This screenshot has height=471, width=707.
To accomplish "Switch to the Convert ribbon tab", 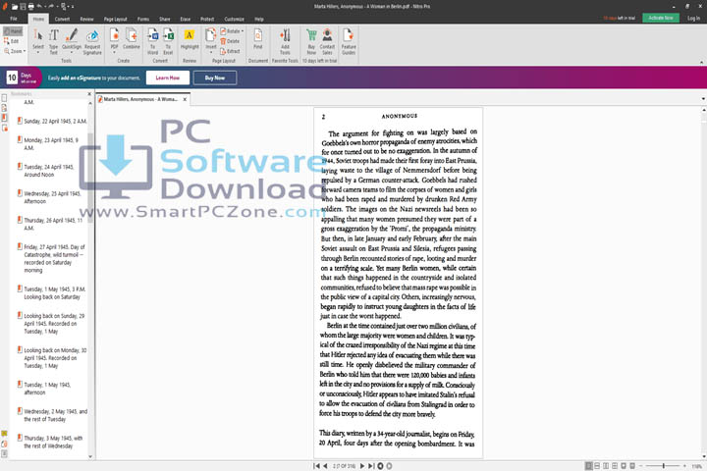I will coord(62,19).
